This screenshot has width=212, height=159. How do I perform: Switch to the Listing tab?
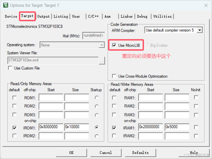point(61,17)
